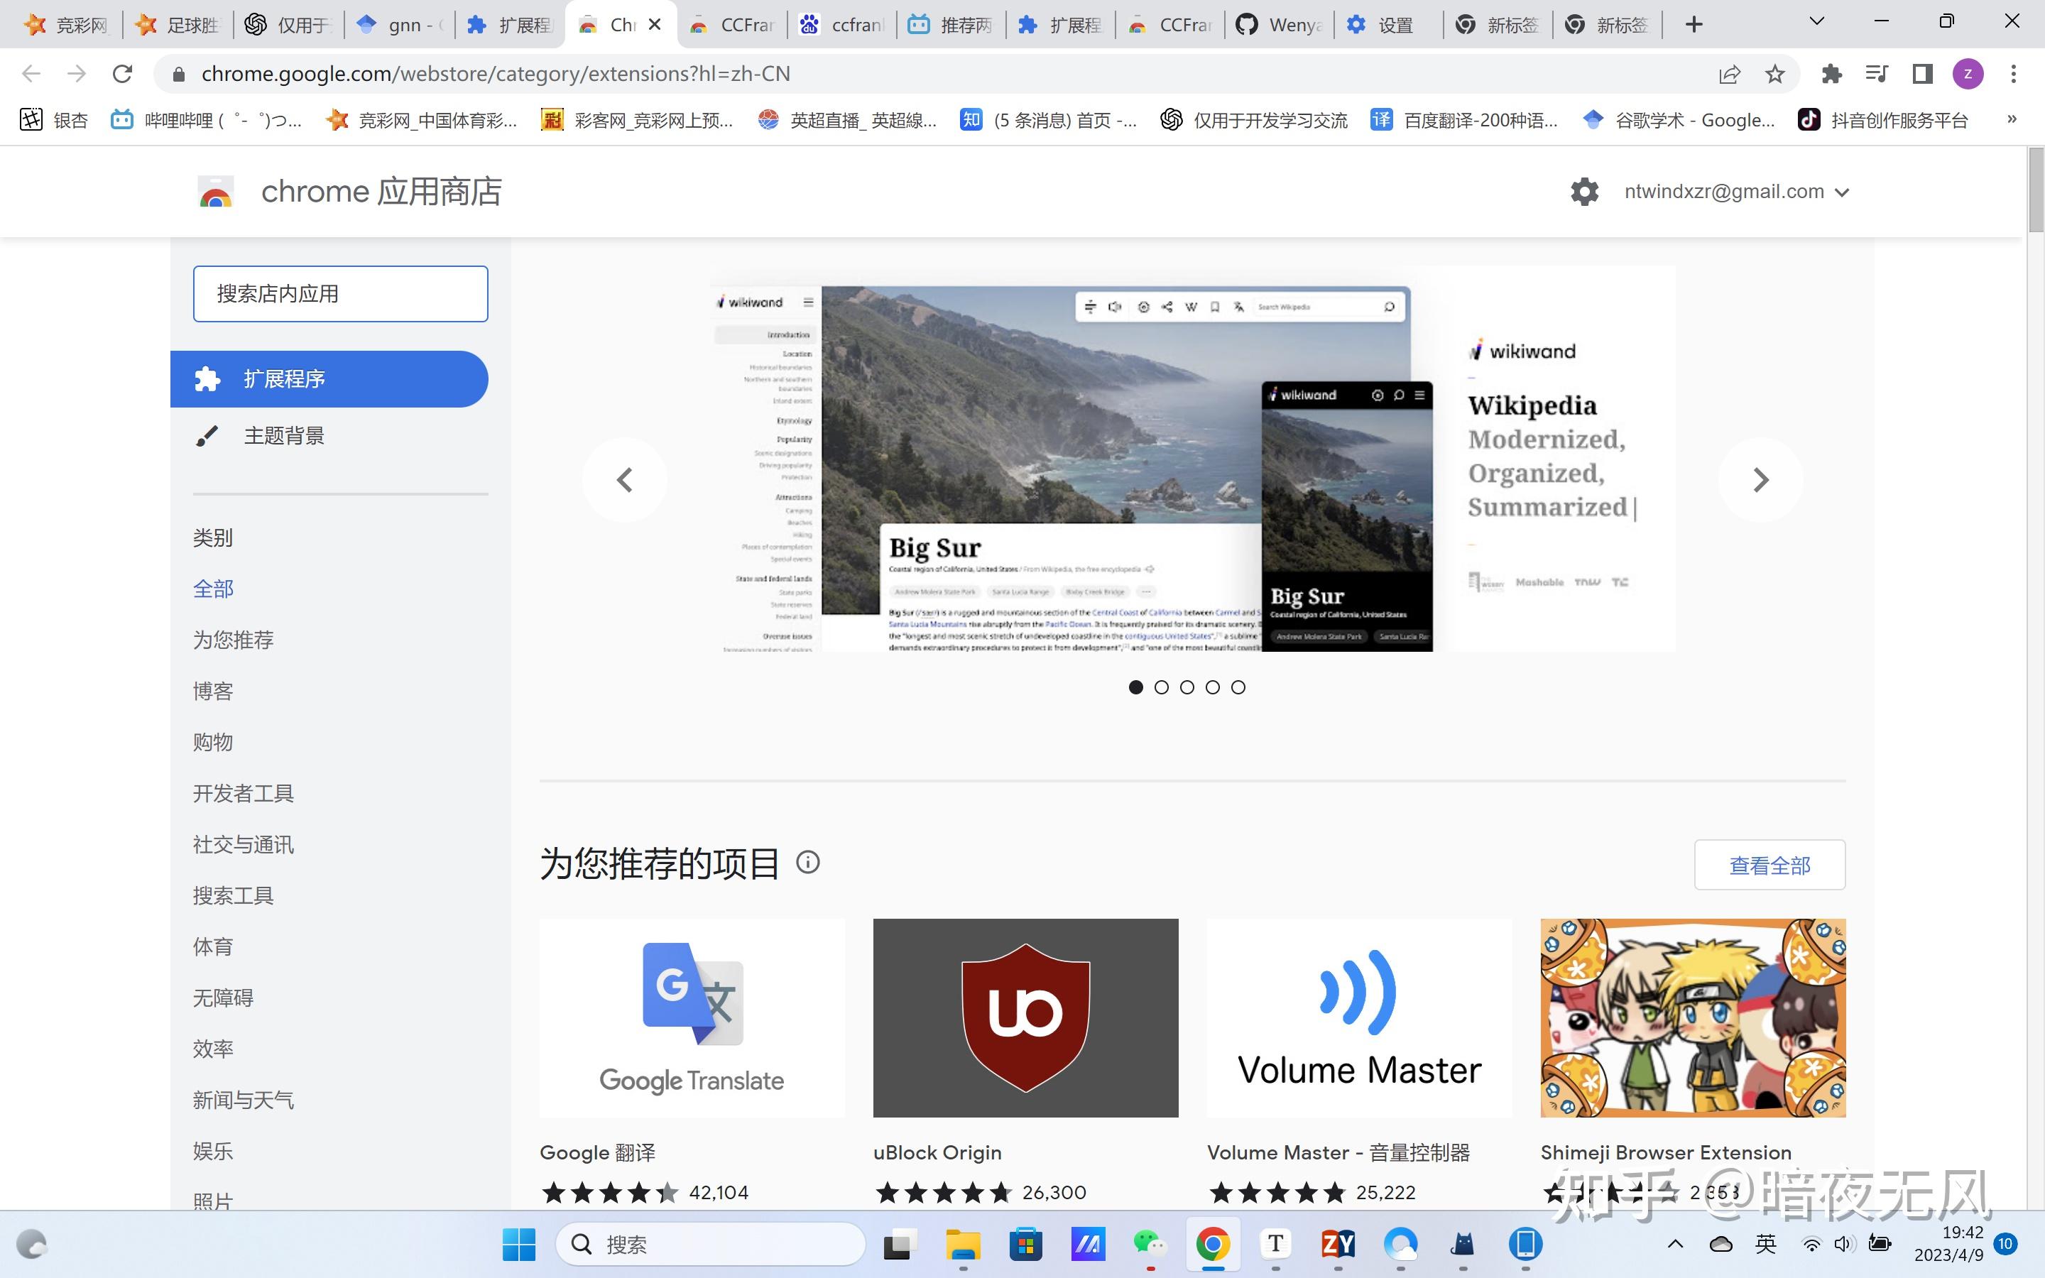Show the next carousel slide

coord(1760,480)
